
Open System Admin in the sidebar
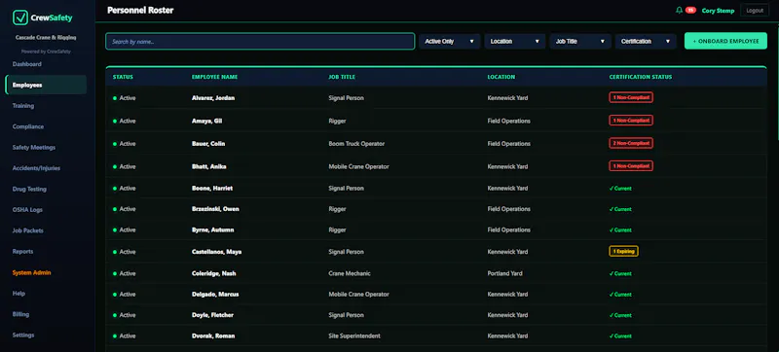tap(31, 272)
